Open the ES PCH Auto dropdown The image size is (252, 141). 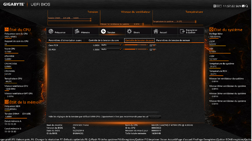[111, 49]
